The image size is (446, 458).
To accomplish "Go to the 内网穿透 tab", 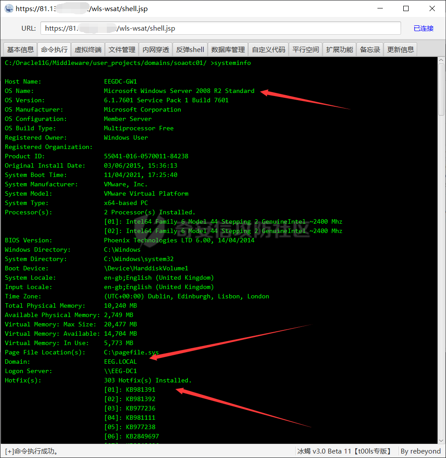I will (156, 49).
